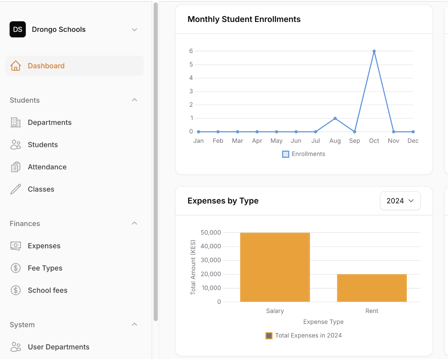Collapse the System sidebar section
The height and width of the screenshot is (359, 448).
tap(134, 325)
